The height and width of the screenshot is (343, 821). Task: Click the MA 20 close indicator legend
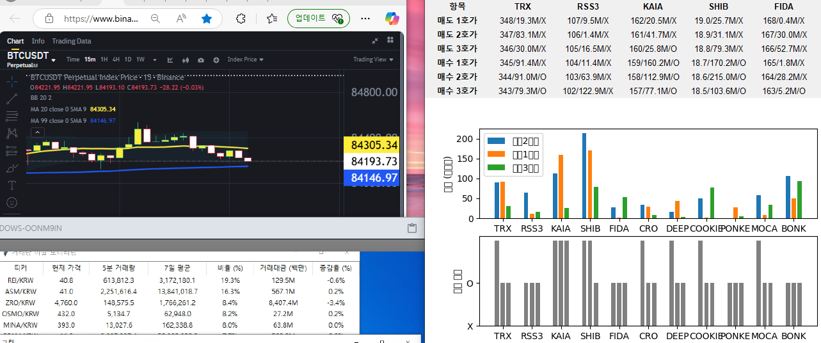(x=73, y=109)
